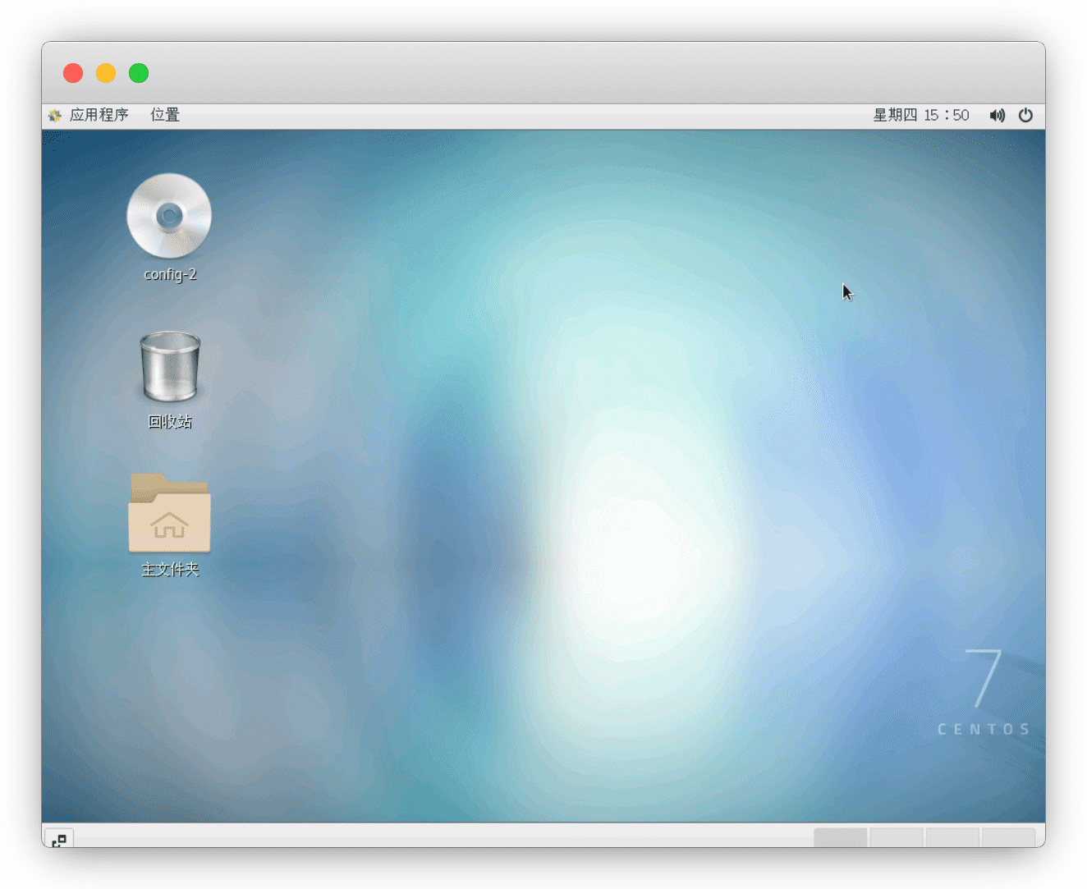Open the 应用程序 menu
The image size is (1087, 889).
[99, 116]
